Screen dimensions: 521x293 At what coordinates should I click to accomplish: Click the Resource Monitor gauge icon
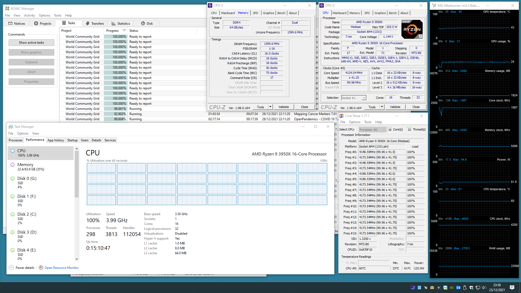[41, 268]
